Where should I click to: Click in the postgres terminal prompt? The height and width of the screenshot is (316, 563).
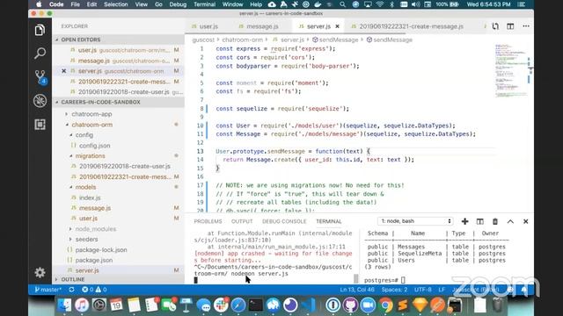coord(404,280)
